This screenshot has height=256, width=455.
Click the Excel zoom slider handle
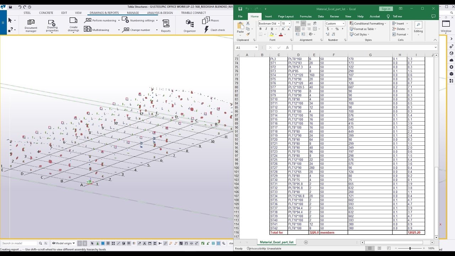coord(410,248)
